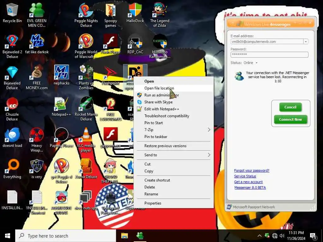The height and width of the screenshot is (242, 323).
Task: Open File Explorer from the taskbar
Action: click(124, 236)
